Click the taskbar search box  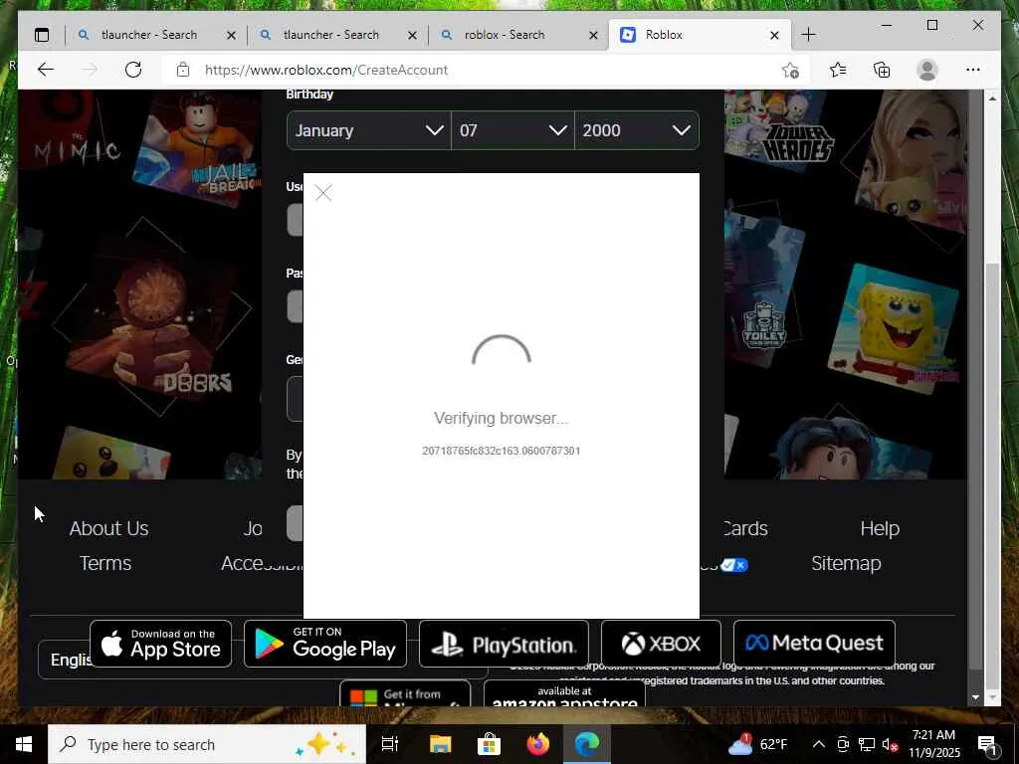point(207,744)
